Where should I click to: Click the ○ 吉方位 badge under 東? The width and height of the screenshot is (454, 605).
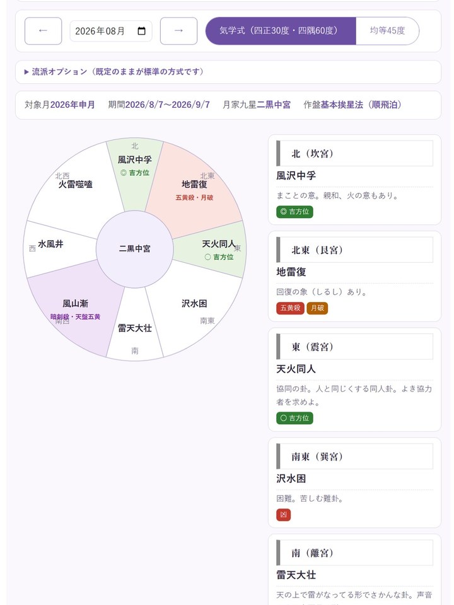coord(294,418)
